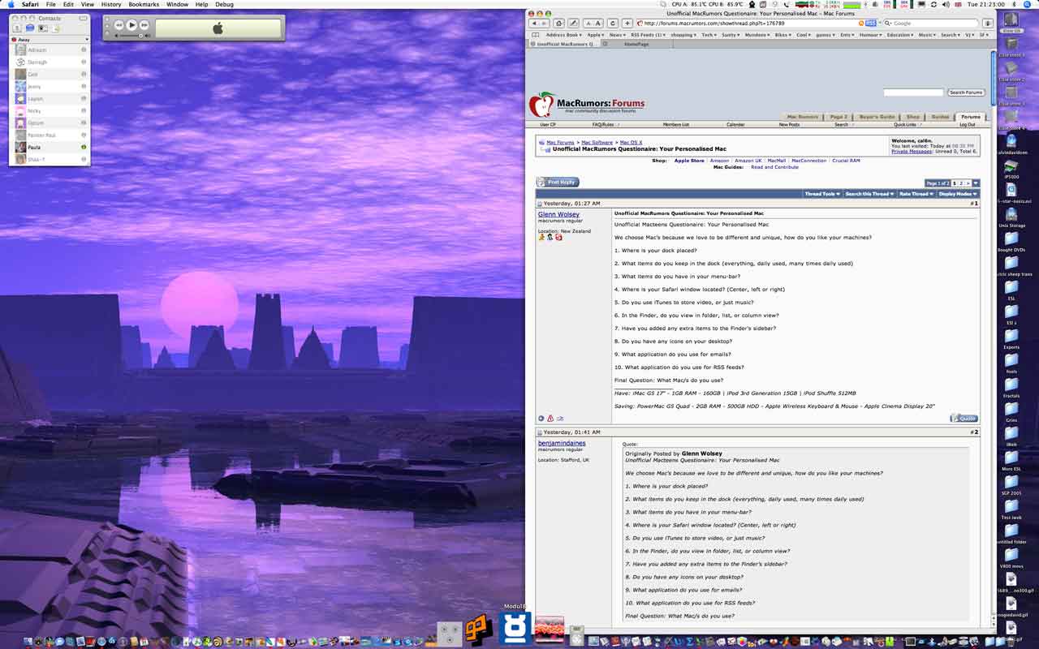Switch to the HomePage tab in Safari
Screen dimensions: 1039x649
click(636, 44)
